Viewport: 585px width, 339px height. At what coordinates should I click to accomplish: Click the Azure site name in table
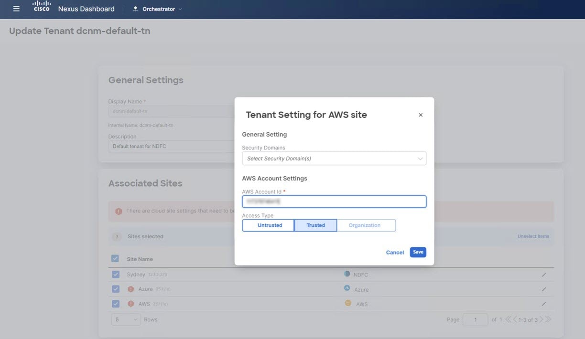[146, 289]
